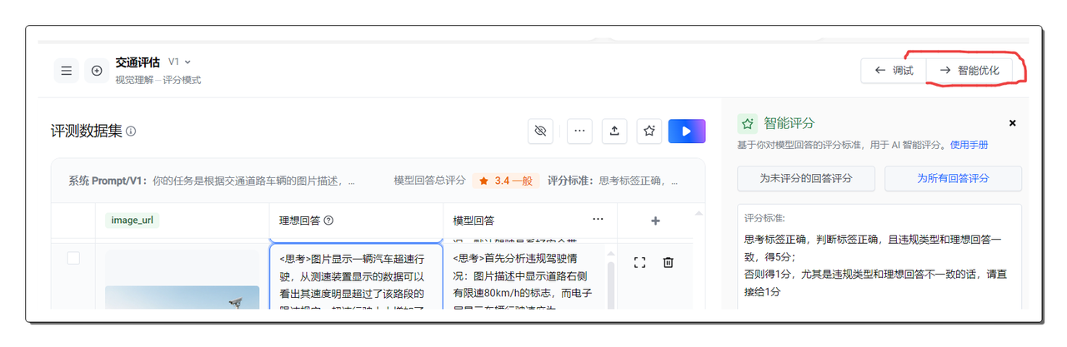This screenshot has height=347, width=1067.
Task: Expand row with fullscreen icon
Action: coord(640,262)
